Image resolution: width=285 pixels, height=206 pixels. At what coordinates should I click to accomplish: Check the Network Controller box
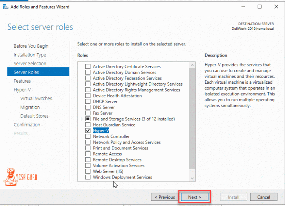pos(88,136)
